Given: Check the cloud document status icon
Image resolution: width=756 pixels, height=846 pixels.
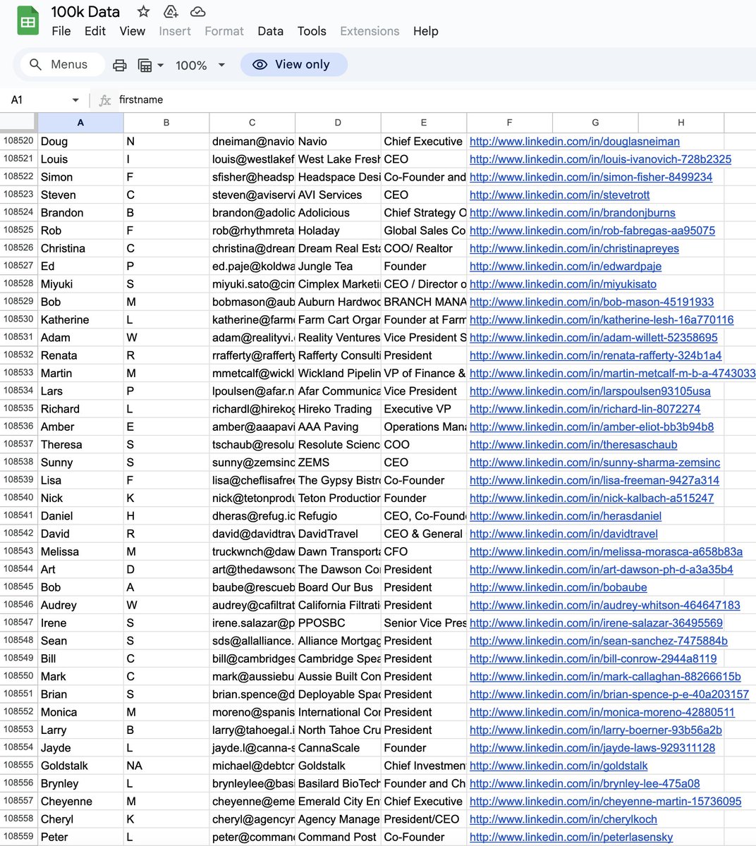Looking at the screenshot, I should (198, 11).
